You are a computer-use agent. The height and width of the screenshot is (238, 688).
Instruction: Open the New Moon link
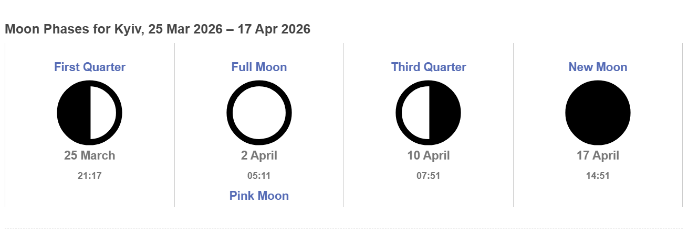click(598, 67)
